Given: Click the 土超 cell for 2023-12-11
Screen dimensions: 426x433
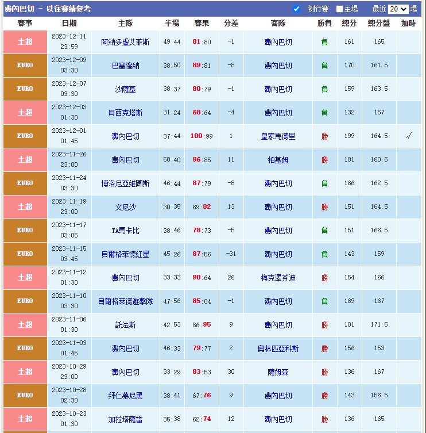Looking at the screenshot, I should coord(25,42).
